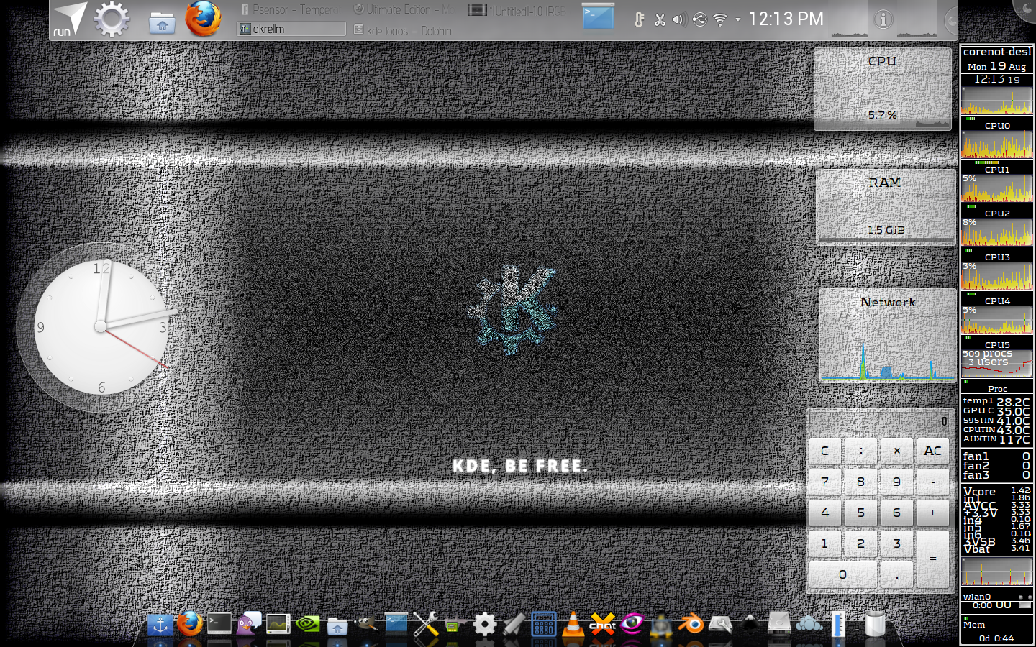Screen dimensions: 1036x647
Task: Open USB device notifier tray icon
Action: click(x=699, y=19)
